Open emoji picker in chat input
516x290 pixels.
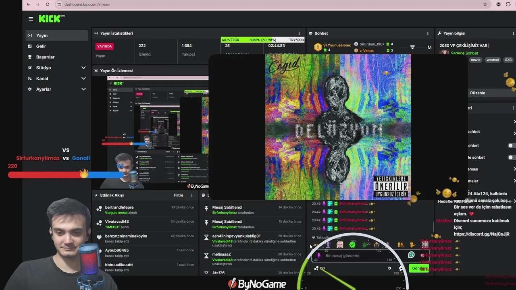click(422, 255)
